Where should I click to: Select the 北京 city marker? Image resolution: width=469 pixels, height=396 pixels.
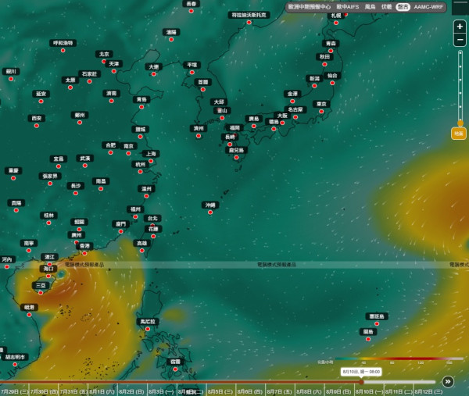click(104, 61)
